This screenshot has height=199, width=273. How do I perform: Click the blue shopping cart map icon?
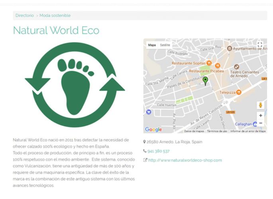(x=149, y=112)
